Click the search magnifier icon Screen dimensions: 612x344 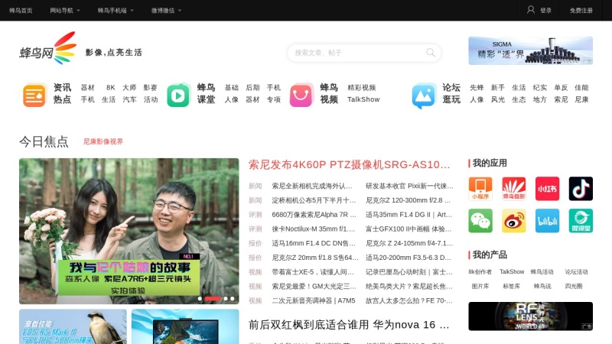(x=431, y=52)
